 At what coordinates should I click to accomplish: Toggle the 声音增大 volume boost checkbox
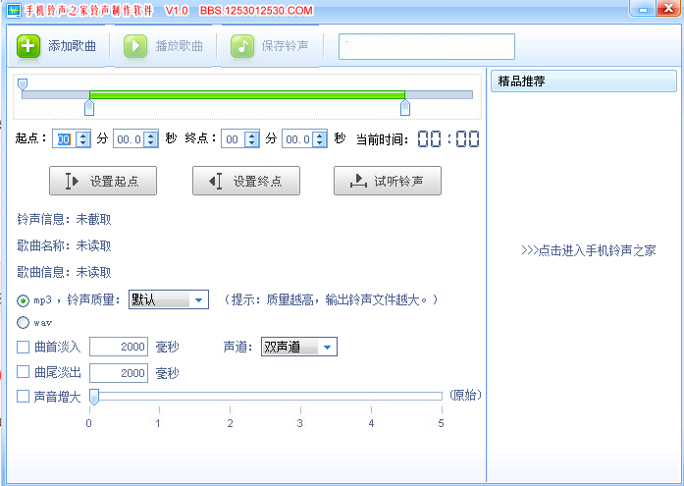(23, 397)
